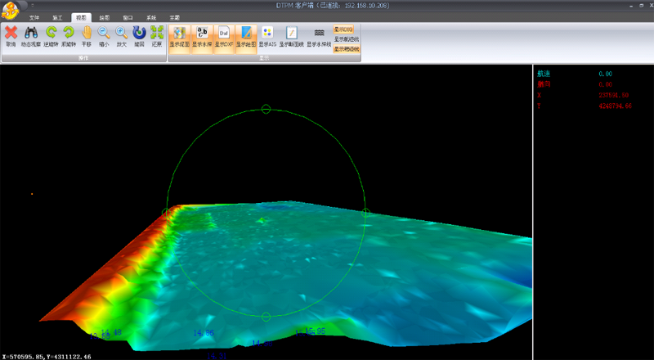The image size is (654, 360).
Task: Select the binoculars dynamic observation tool
Action: click(x=32, y=36)
